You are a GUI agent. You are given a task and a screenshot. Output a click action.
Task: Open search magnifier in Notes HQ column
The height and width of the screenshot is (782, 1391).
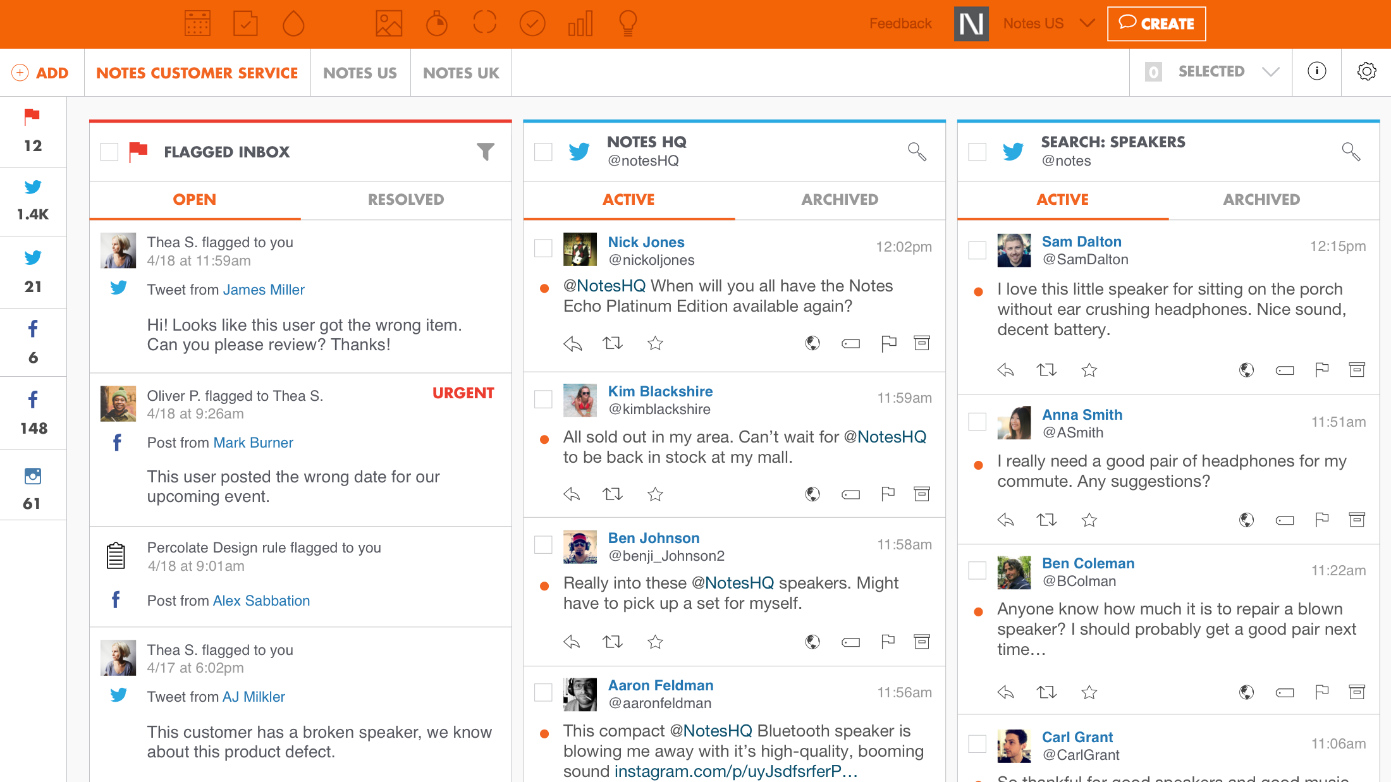(x=917, y=152)
